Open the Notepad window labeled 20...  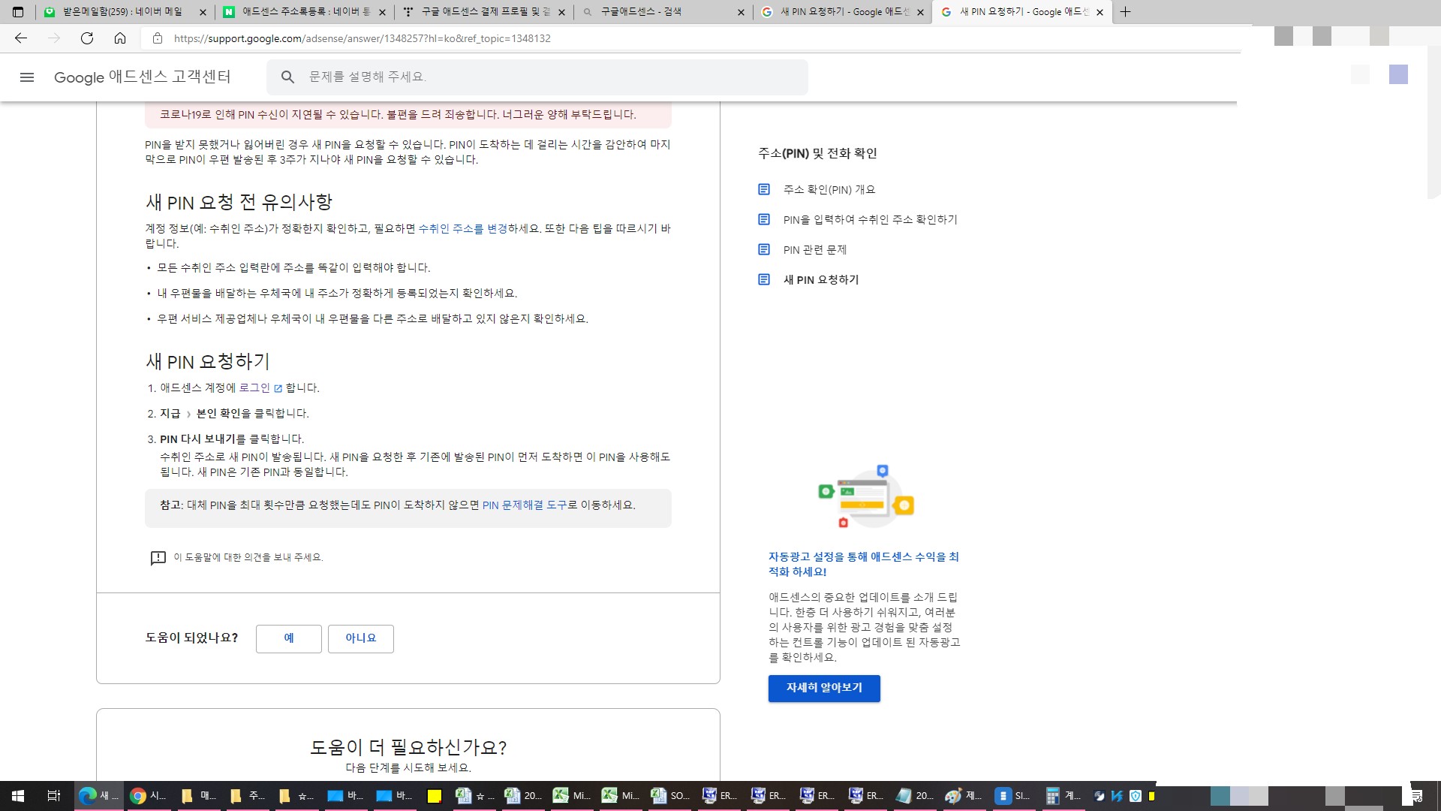coord(915,796)
